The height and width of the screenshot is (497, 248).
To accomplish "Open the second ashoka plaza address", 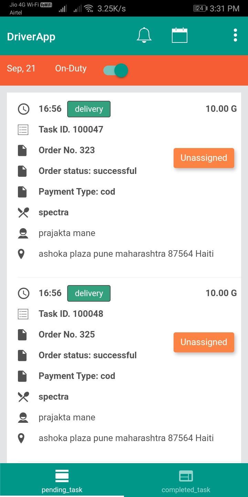I will pos(126,438).
